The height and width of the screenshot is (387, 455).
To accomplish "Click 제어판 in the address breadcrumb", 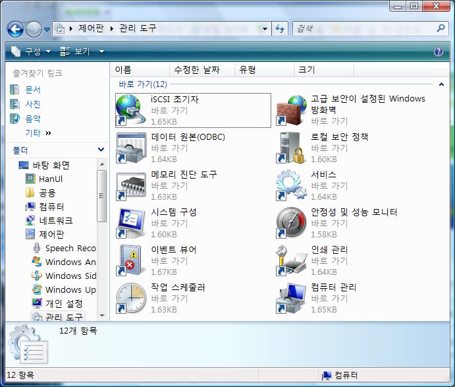I will click(x=91, y=28).
